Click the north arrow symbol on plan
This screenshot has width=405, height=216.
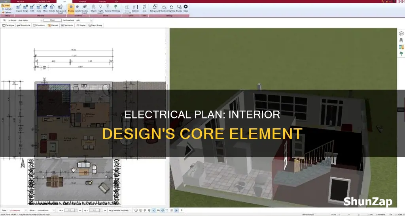pyautogui.click(x=23, y=163)
